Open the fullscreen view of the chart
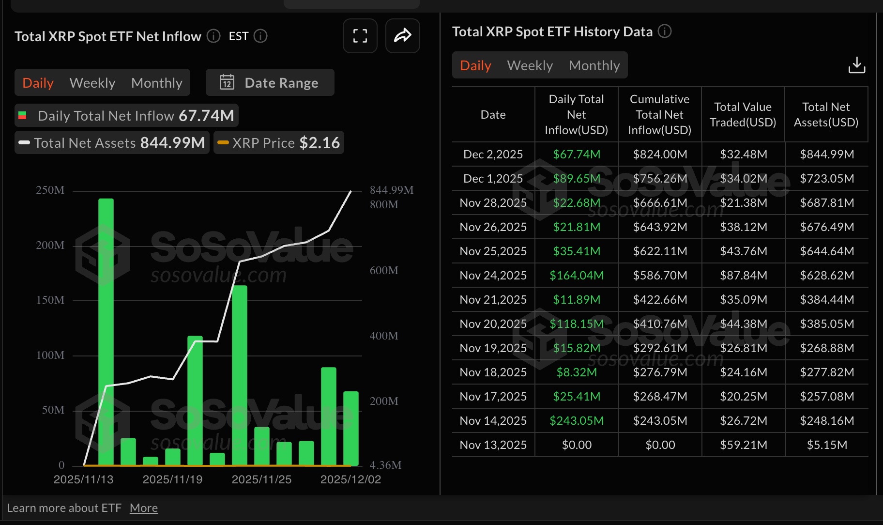Image resolution: width=883 pixels, height=525 pixels. tap(360, 36)
